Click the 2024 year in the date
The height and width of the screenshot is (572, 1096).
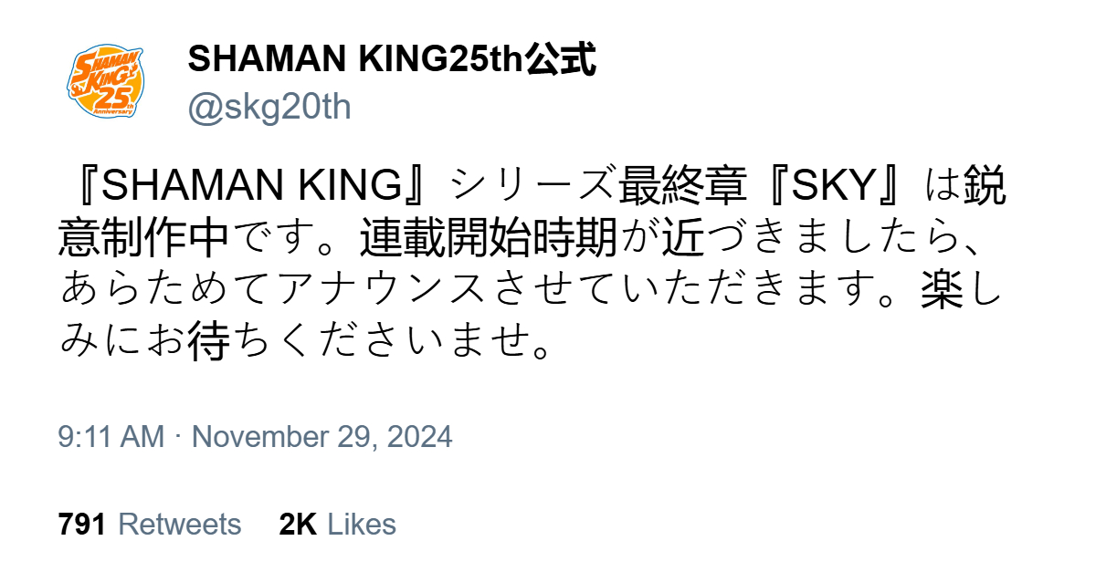418,437
